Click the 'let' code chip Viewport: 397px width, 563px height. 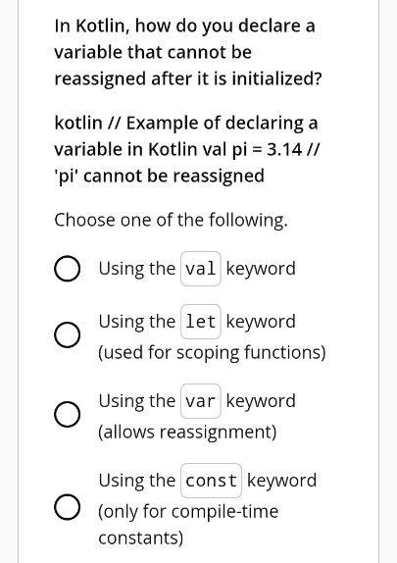[x=201, y=322]
